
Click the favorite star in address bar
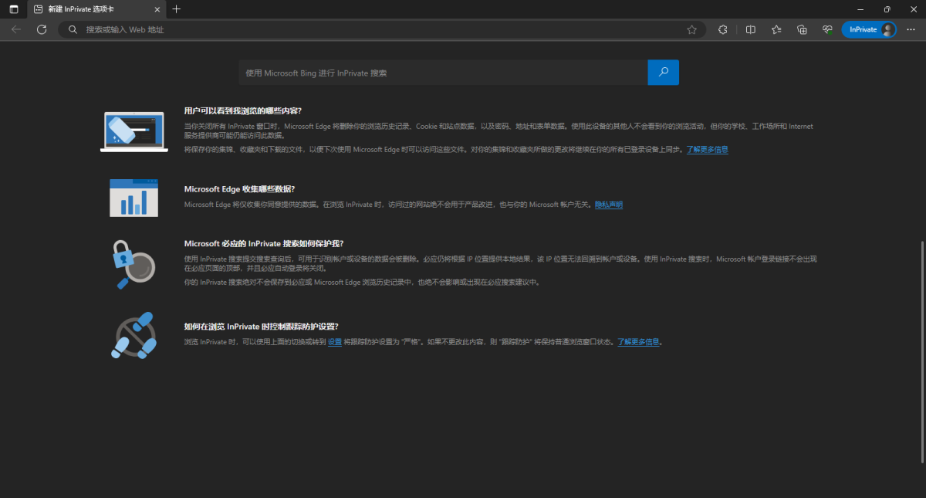tap(691, 29)
